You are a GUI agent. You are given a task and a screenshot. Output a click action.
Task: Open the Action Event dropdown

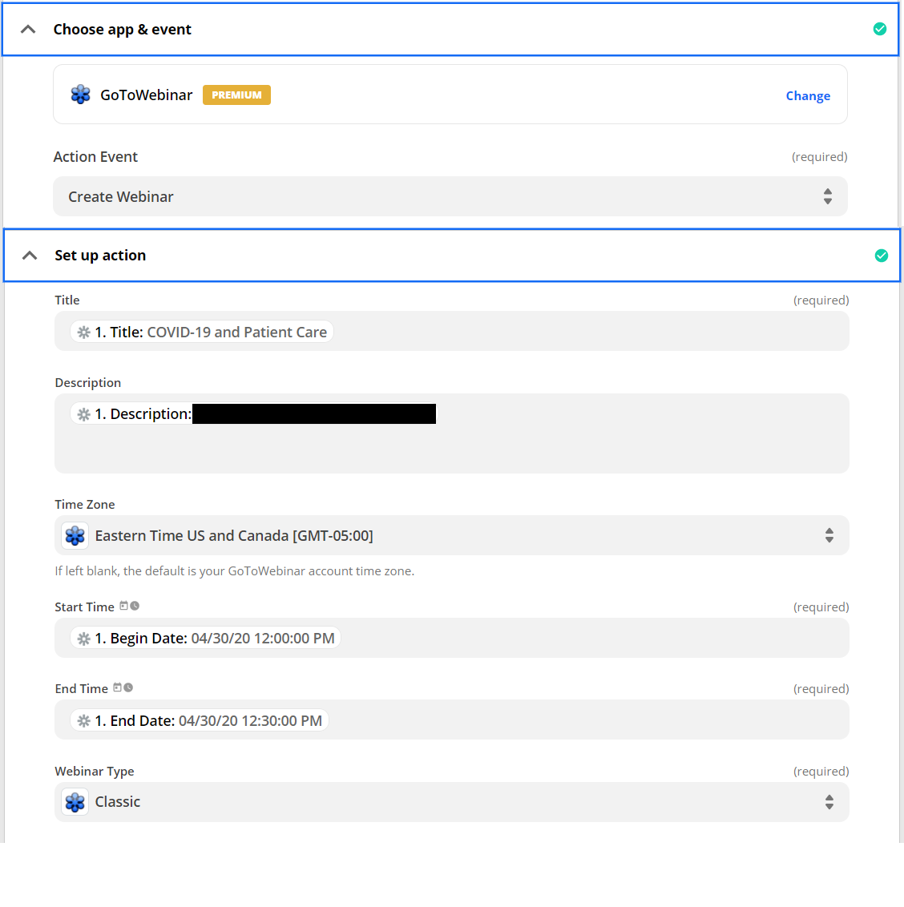point(450,196)
